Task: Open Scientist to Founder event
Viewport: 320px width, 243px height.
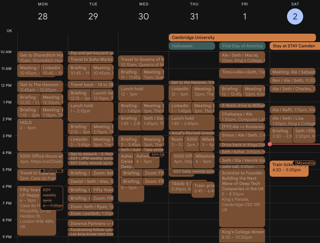Action: pos(242,198)
